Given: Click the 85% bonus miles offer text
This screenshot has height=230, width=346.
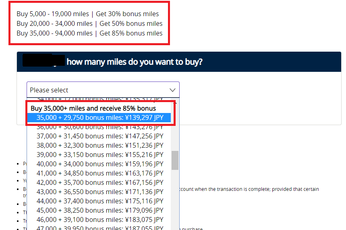Looking at the screenshot, I should pos(89,33).
